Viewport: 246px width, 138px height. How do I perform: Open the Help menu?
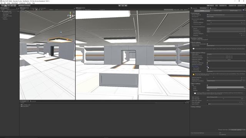pyautogui.click(x=33, y=3)
